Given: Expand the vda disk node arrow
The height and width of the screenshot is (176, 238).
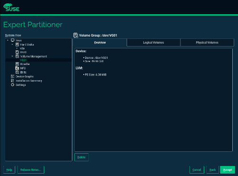Looking at the screenshot, I should (x=17, y=48).
